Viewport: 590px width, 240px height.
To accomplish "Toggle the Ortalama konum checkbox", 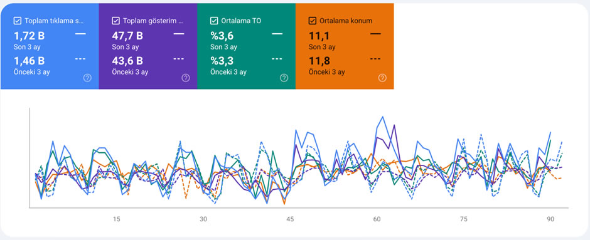I will 313,21.
